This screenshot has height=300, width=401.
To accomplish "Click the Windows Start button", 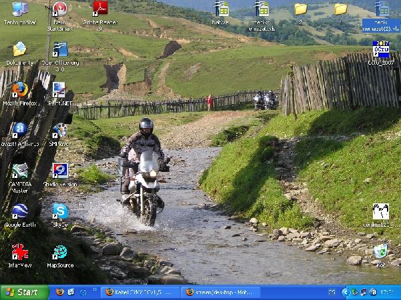I will coord(24,292).
